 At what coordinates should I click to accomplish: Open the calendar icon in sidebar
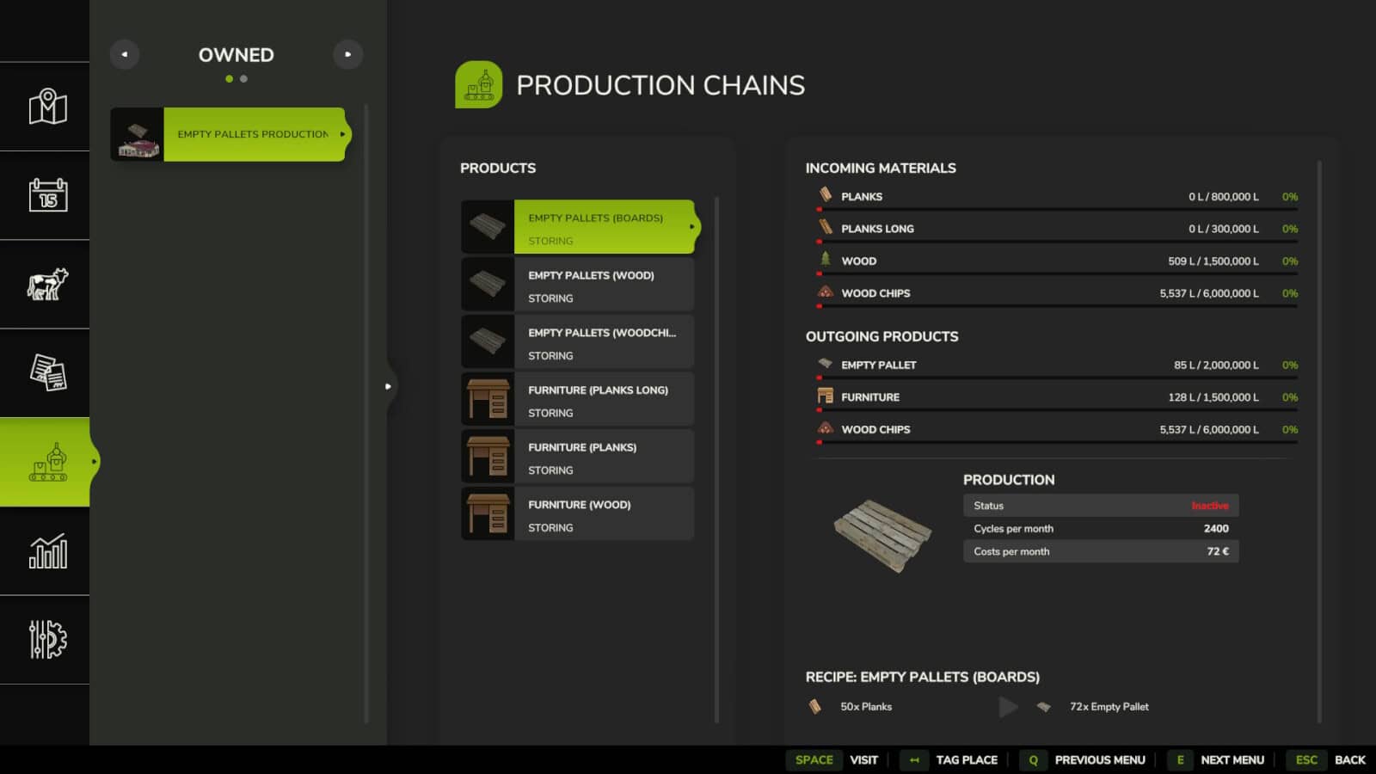(x=47, y=195)
